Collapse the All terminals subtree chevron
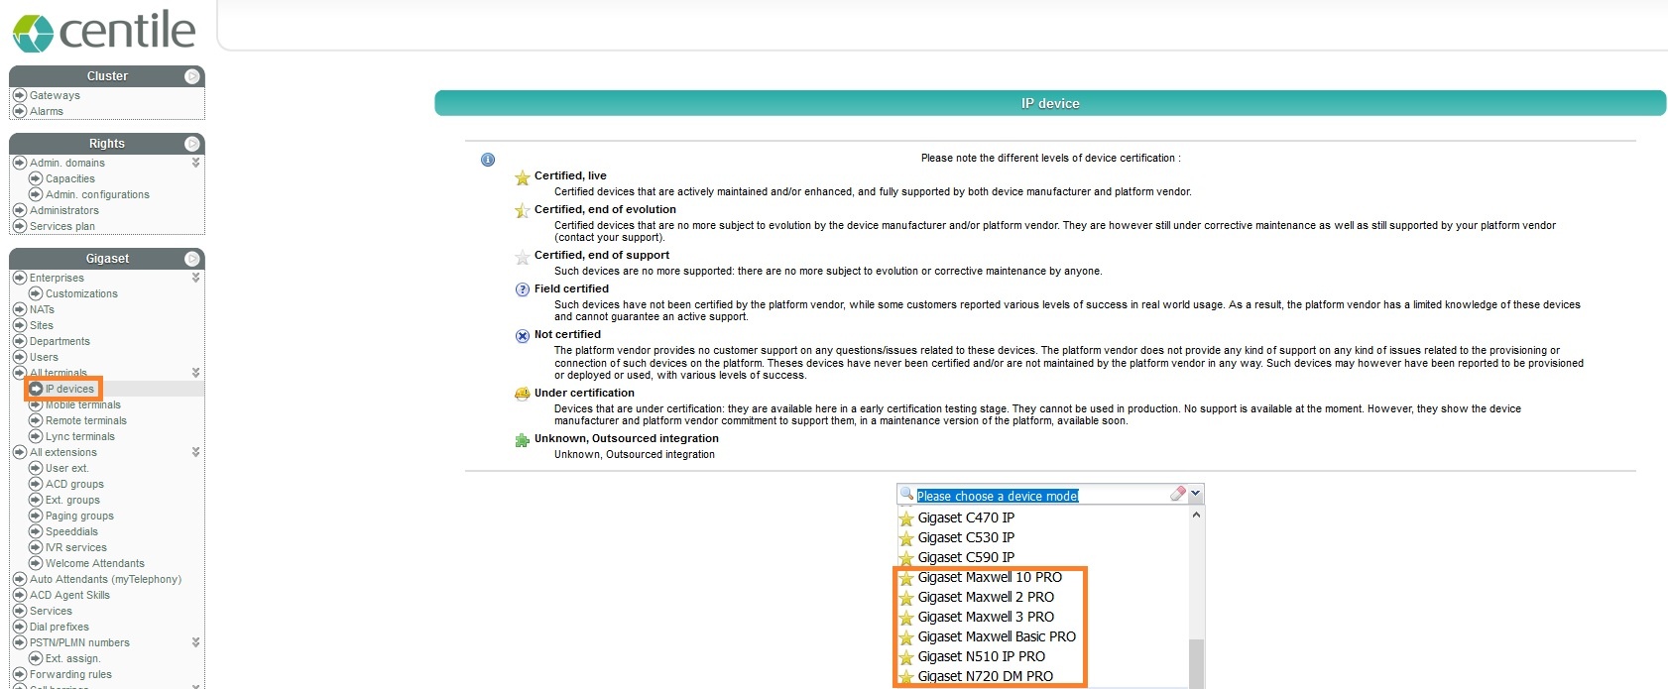Screen dimensions: 1668x689 (195, 373)
